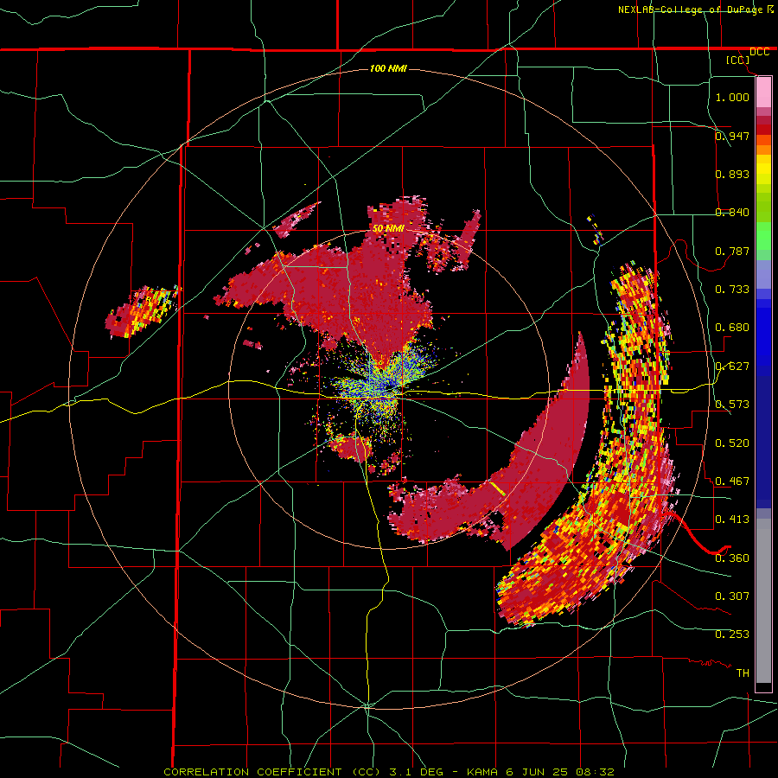Viewport: 778px width, 778px height.
Task: Click the 0.627 legend value
Action: pos(732,367)
